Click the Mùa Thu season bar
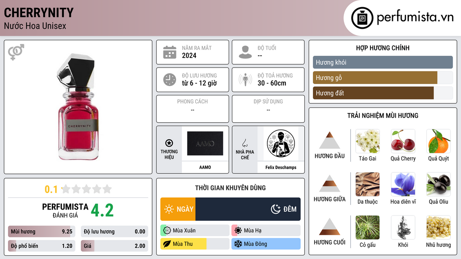The width and height of the screenshot is (461, 259). 195,244
